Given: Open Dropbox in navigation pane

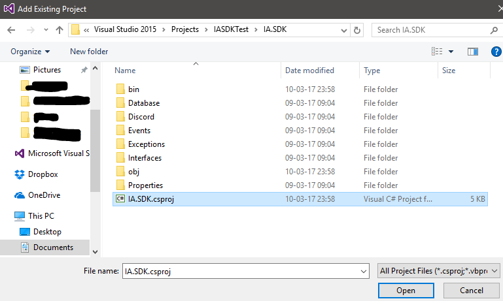Looking at the screenshot, I should point(36,174).
